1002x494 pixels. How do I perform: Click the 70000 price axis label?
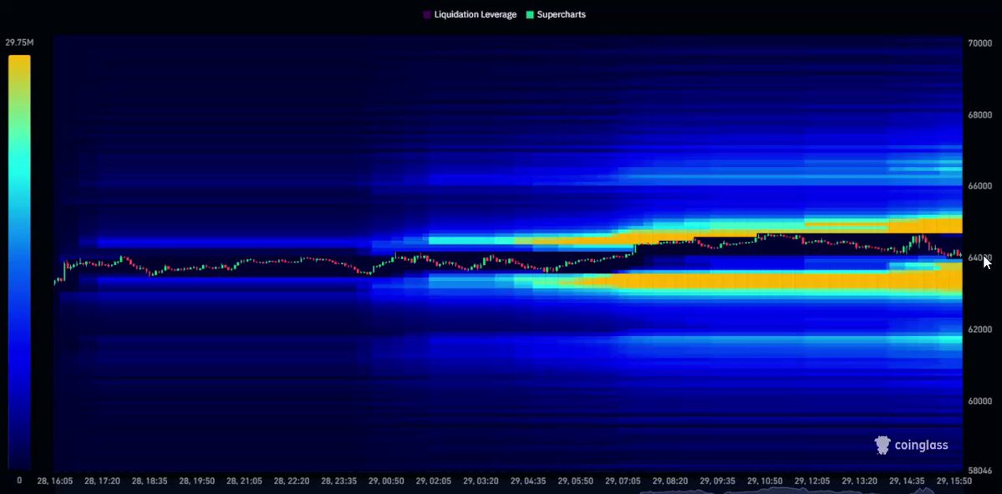(x=979, y=43)
